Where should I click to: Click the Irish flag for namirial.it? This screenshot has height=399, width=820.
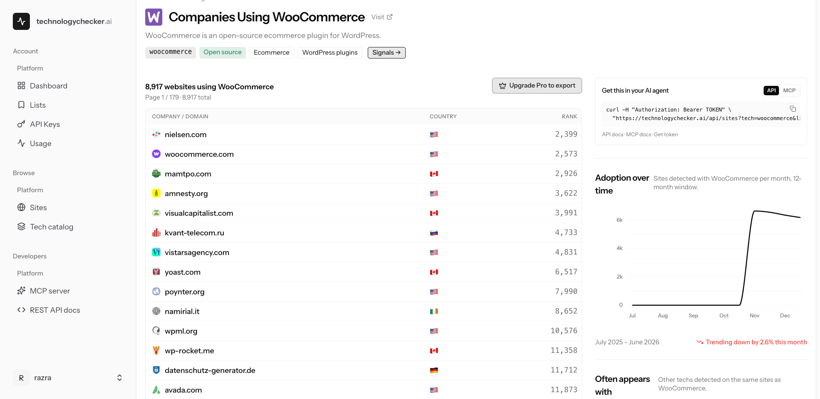pyautogui.click(x=434, y=311)
